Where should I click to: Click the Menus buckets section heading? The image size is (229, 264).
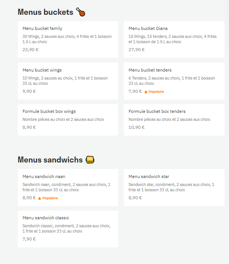(45, 12)
